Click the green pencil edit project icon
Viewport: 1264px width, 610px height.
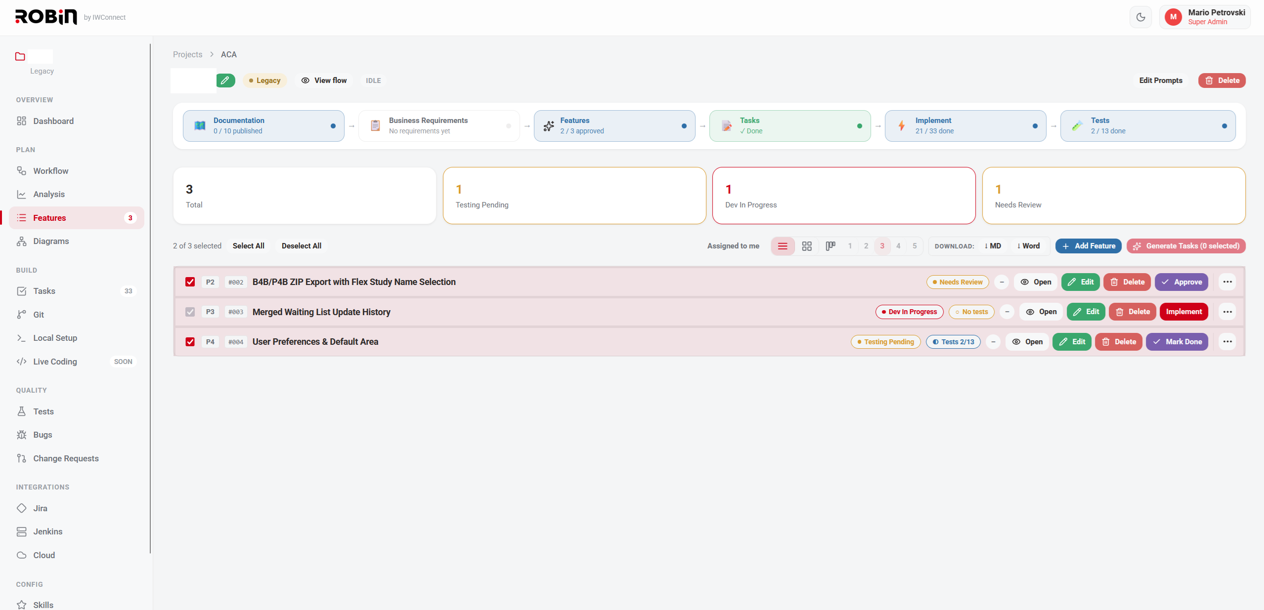225,81
